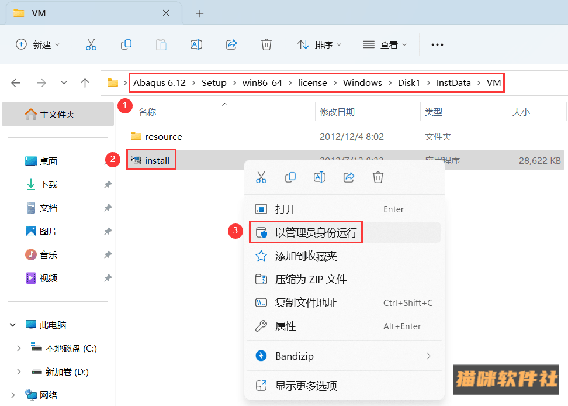The image size is (568, 406).
Task: Sort by the 名称 (Name) column header
Action: point(147,112)
